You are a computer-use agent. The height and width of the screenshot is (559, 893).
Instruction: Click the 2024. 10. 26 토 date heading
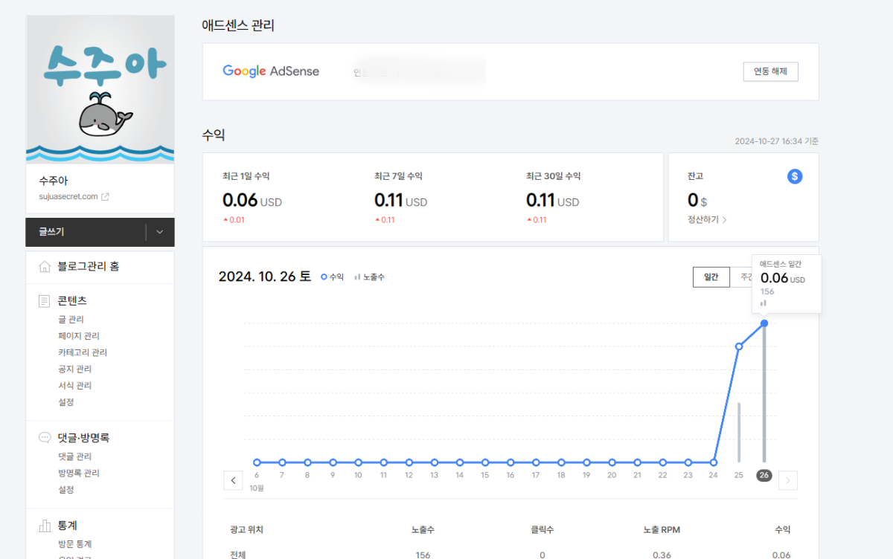tap(265, 277)
